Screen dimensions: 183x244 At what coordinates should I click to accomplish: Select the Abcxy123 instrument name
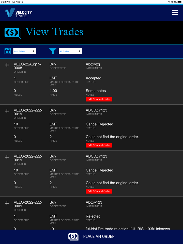click(94, 202)
